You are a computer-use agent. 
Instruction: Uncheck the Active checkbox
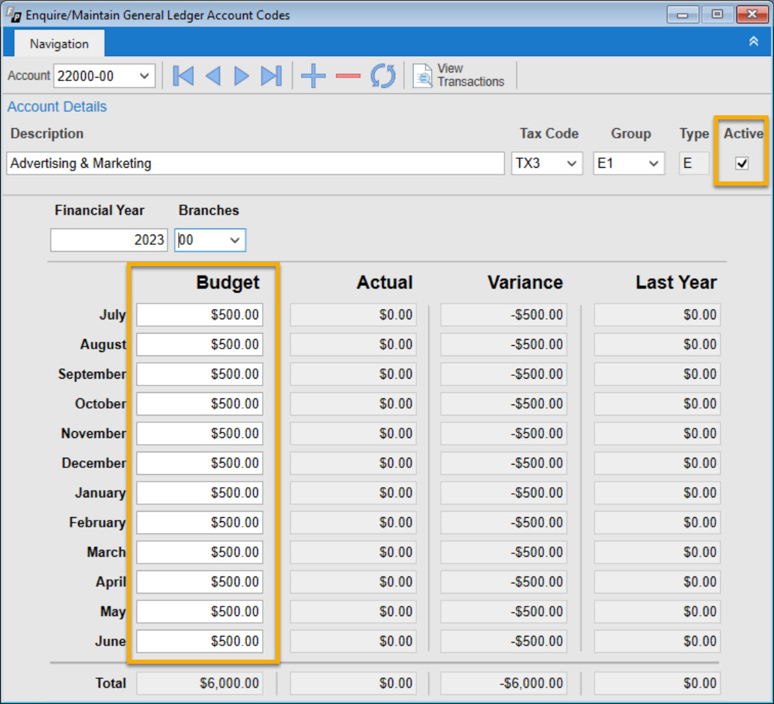pos(741,164)
